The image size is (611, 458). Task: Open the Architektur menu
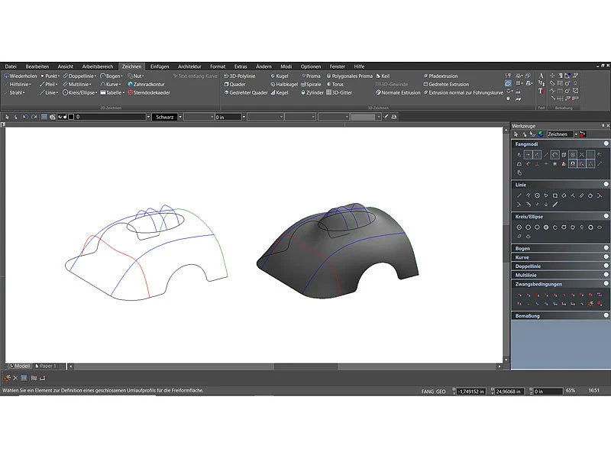point(190,66)
